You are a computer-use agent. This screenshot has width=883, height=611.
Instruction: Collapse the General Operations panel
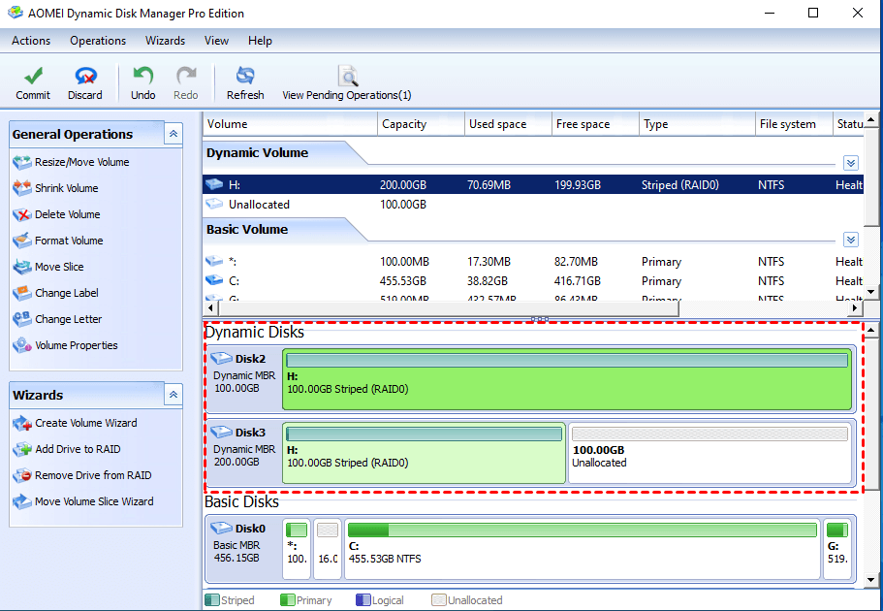[173, 134]
